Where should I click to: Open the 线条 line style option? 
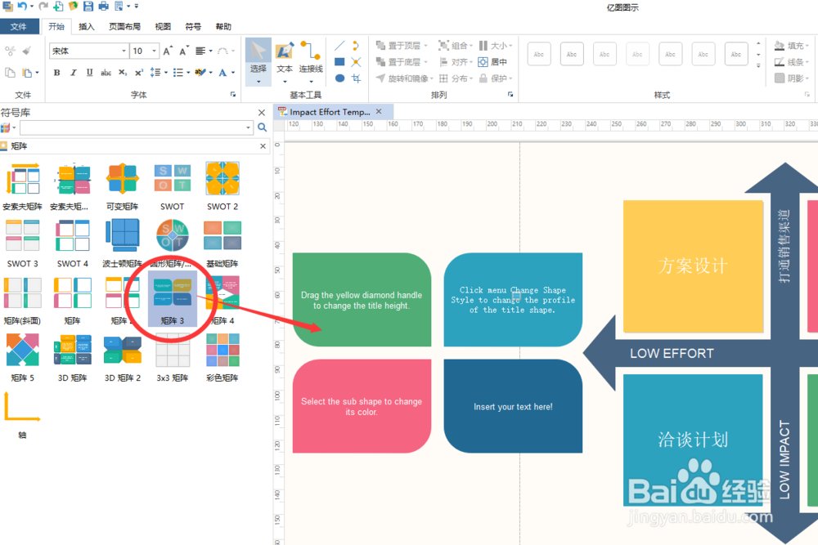pyautogui.click(x=791, y=62)
